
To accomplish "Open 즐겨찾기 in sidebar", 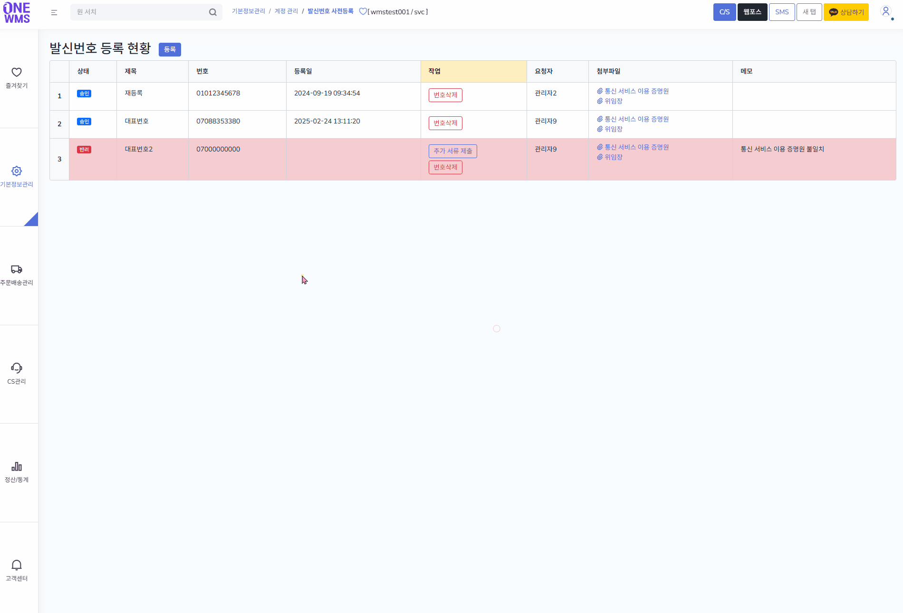I will [17, 78].
